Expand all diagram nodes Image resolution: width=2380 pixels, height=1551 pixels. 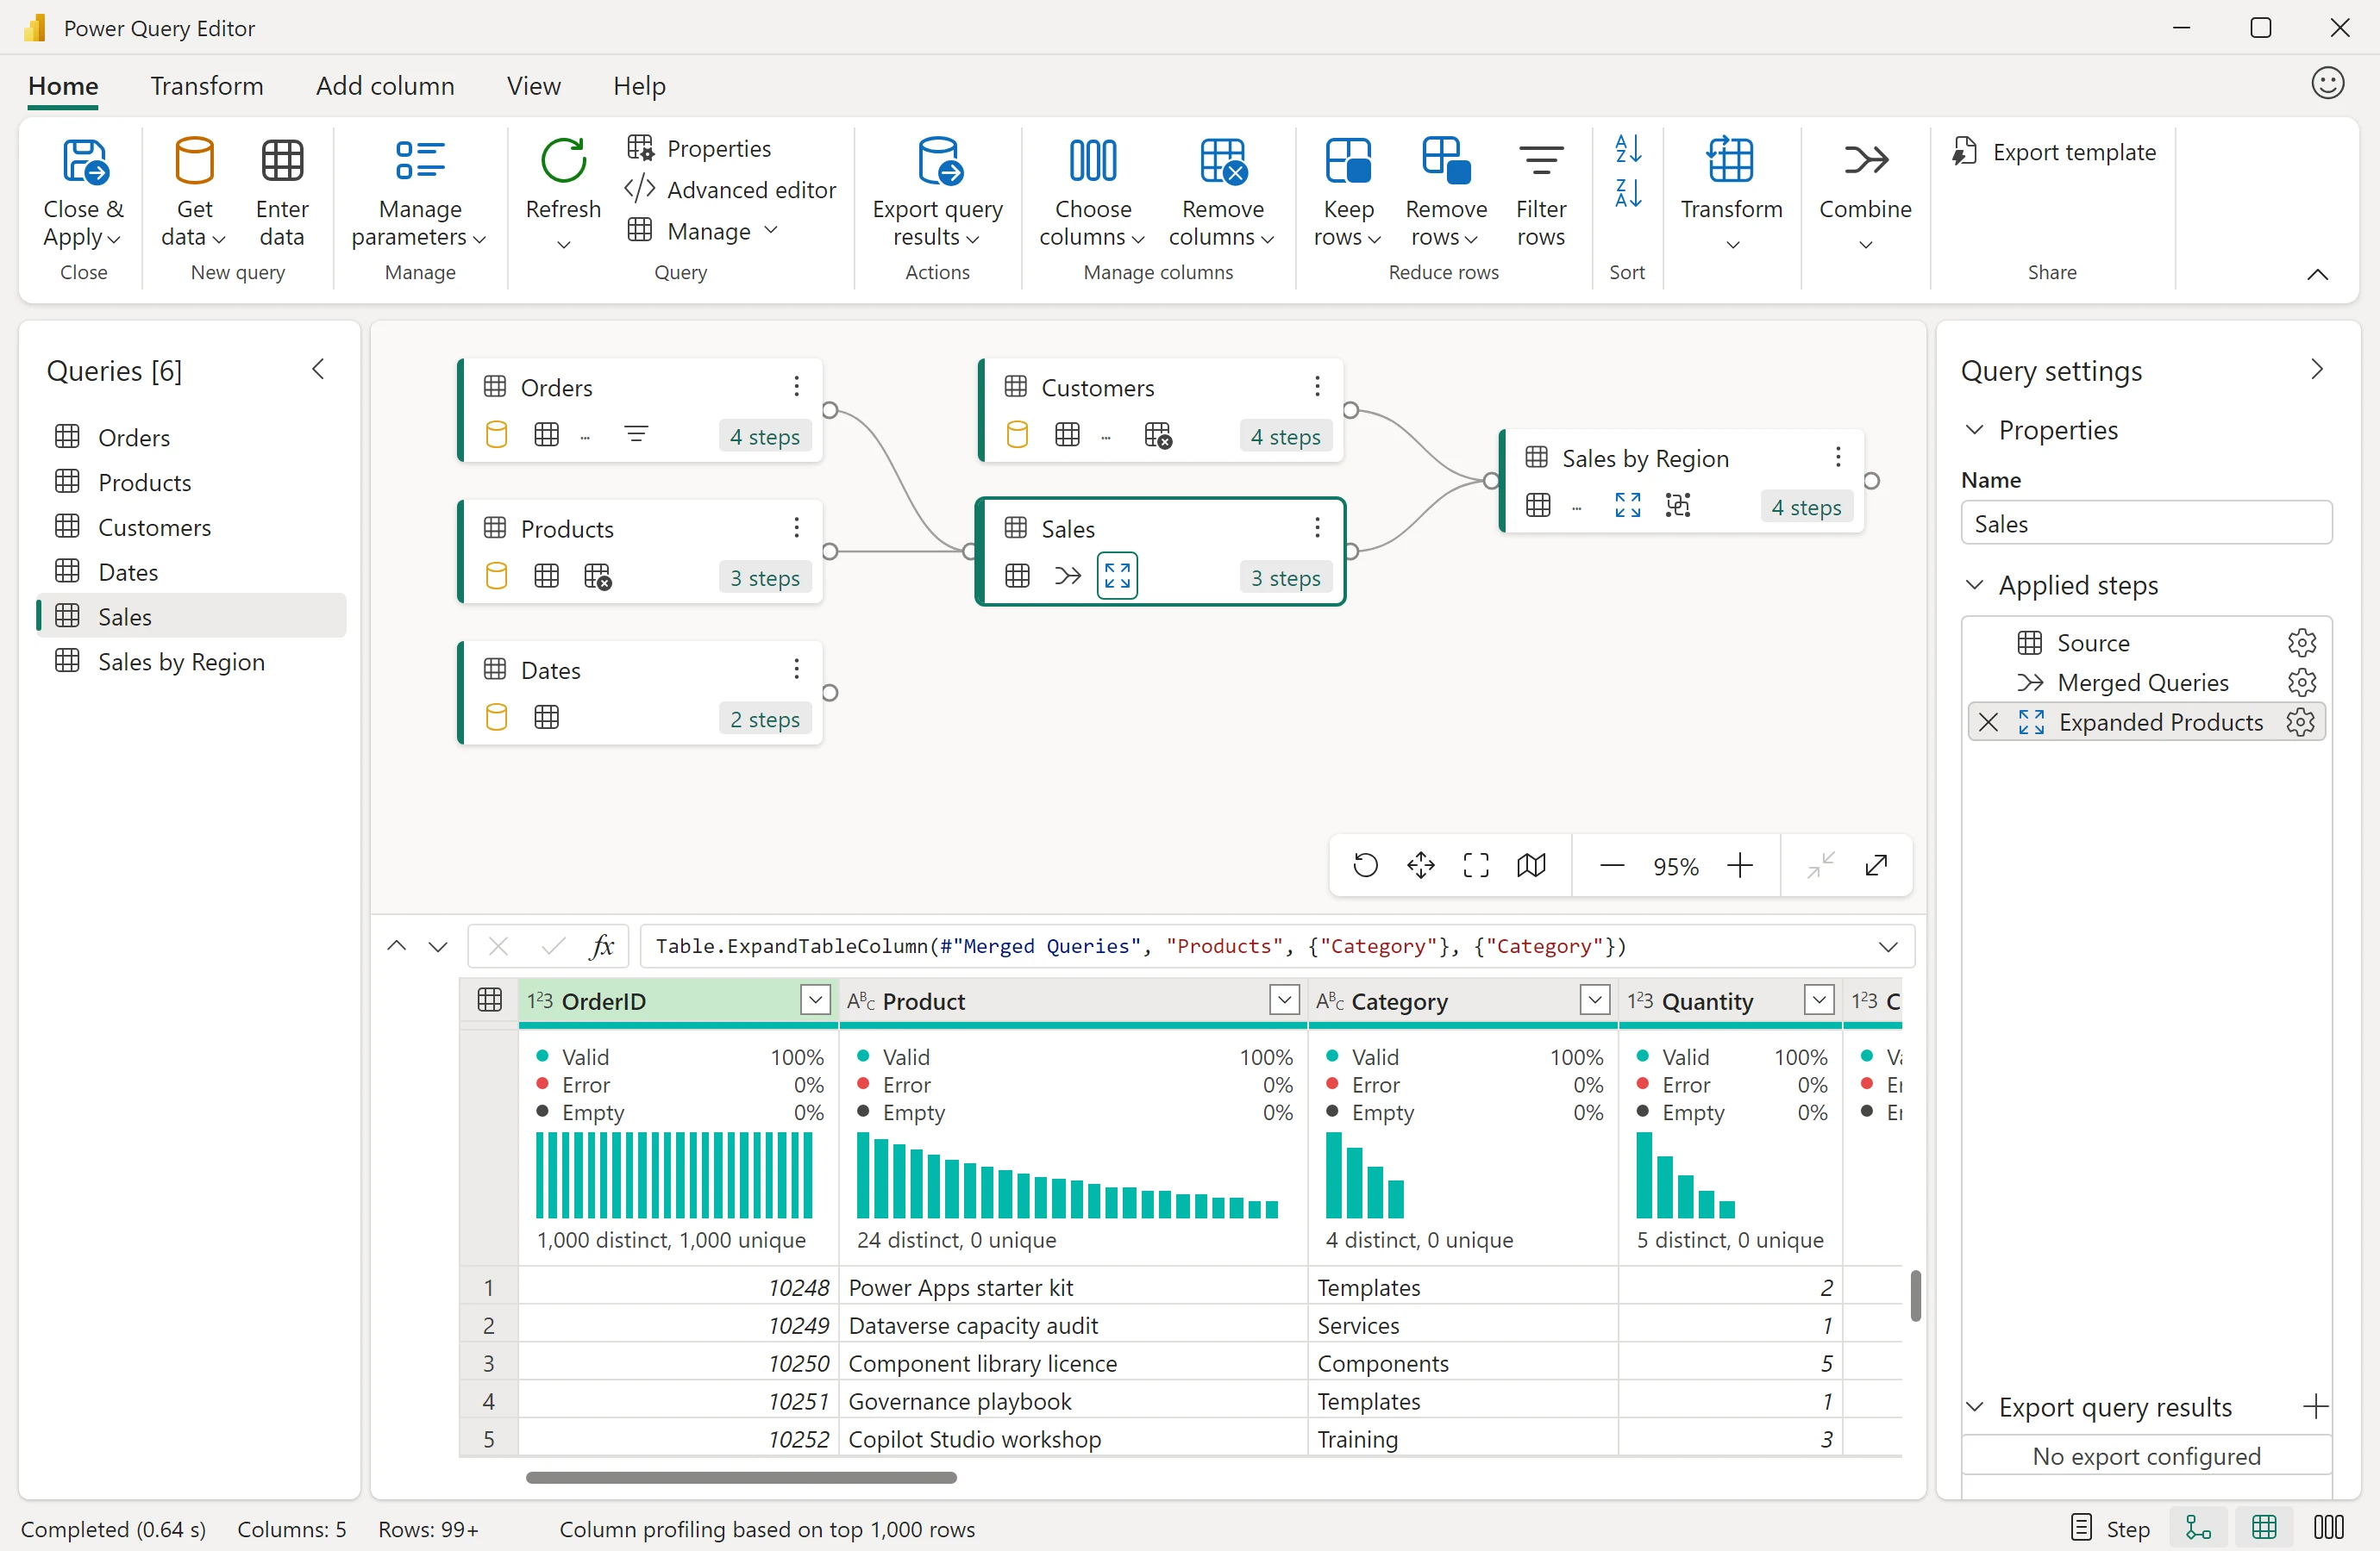pos(1877,864)
